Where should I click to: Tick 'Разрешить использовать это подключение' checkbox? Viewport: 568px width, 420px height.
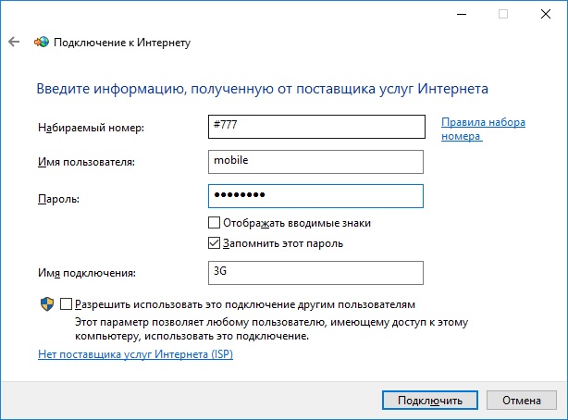point(66,303)
